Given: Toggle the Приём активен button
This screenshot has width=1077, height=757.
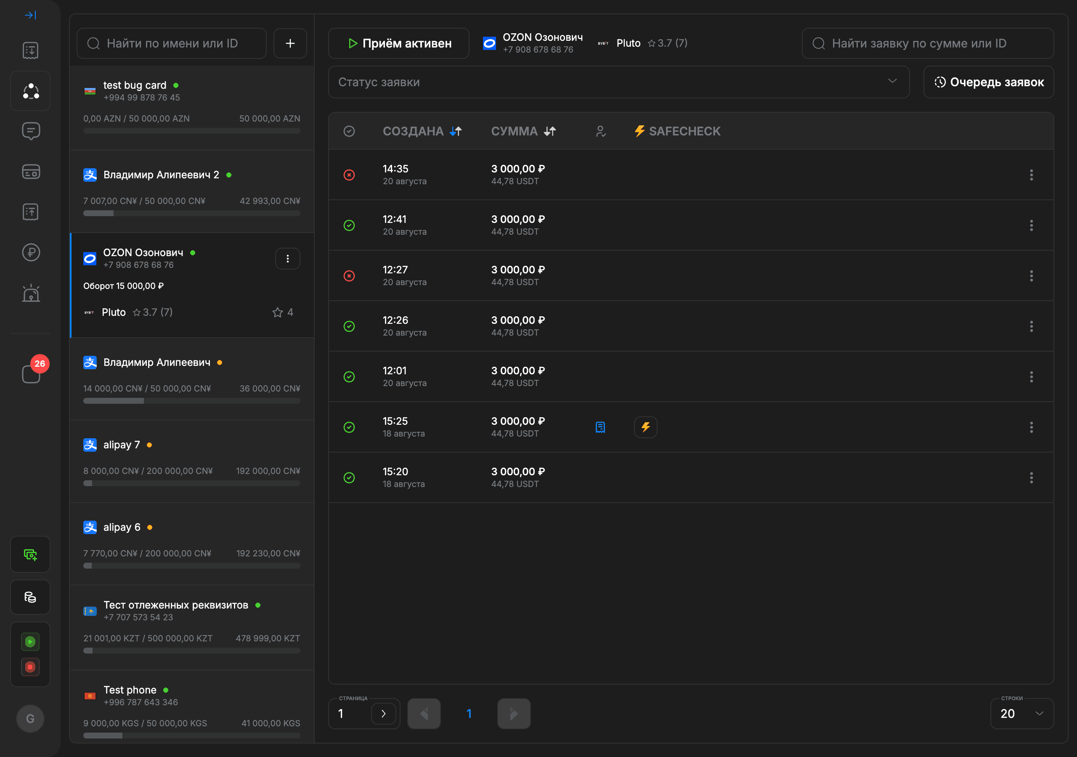Looking at the screenshot, I should click(399, 43).
